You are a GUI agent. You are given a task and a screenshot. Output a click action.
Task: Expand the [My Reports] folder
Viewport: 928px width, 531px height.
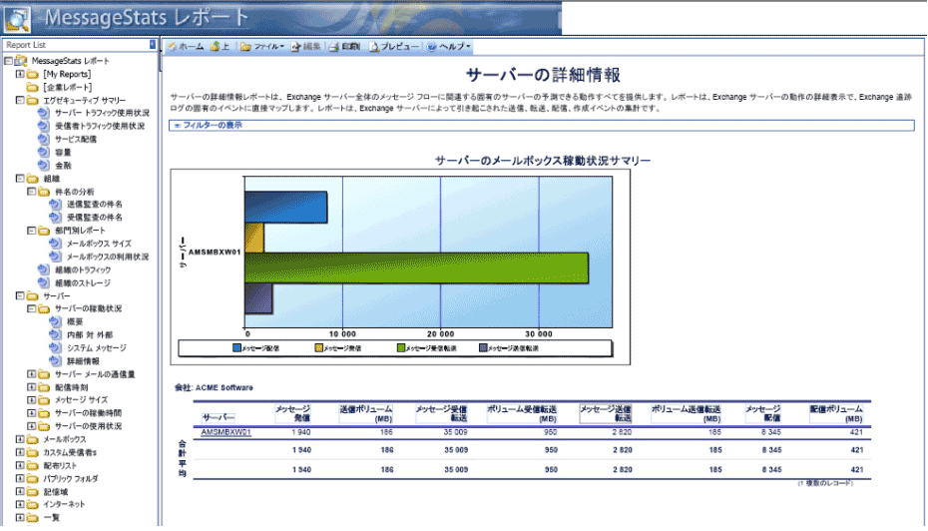(x=20, y=74)
